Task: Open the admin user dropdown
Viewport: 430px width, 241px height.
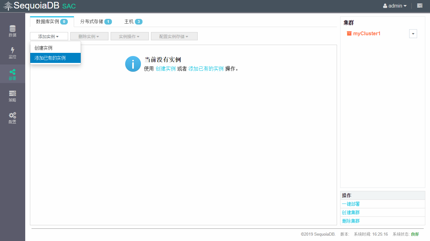Action: click(394, 6)
